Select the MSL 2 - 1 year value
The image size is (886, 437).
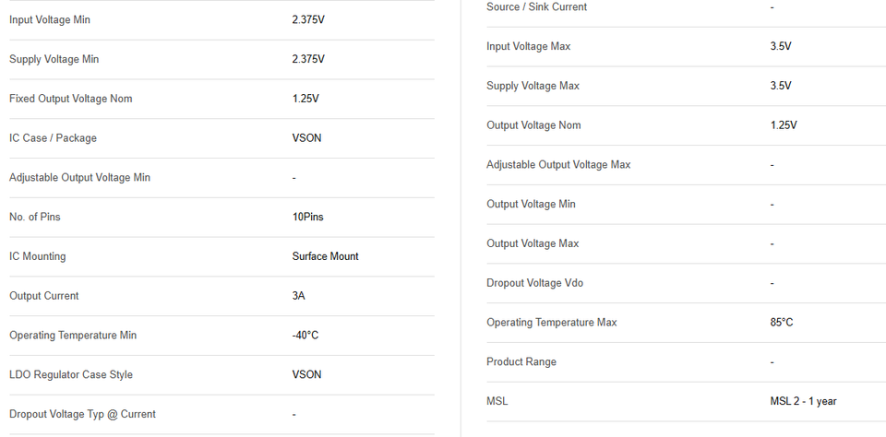[803, 402]
